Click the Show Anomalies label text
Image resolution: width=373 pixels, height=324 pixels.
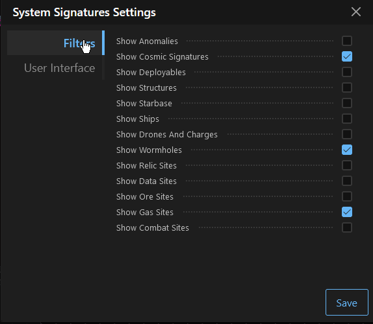pyautogui.click(x=147, y=41)
